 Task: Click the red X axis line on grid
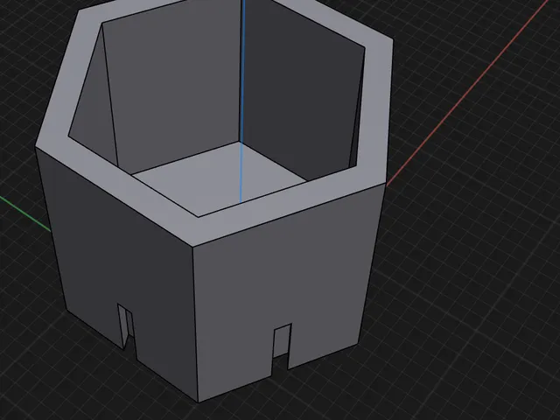(468, 94)
